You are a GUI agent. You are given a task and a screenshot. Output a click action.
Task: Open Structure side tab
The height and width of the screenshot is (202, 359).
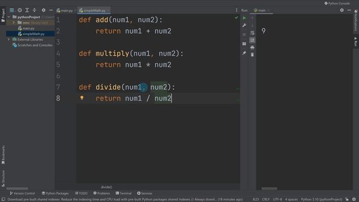point(3,178)
